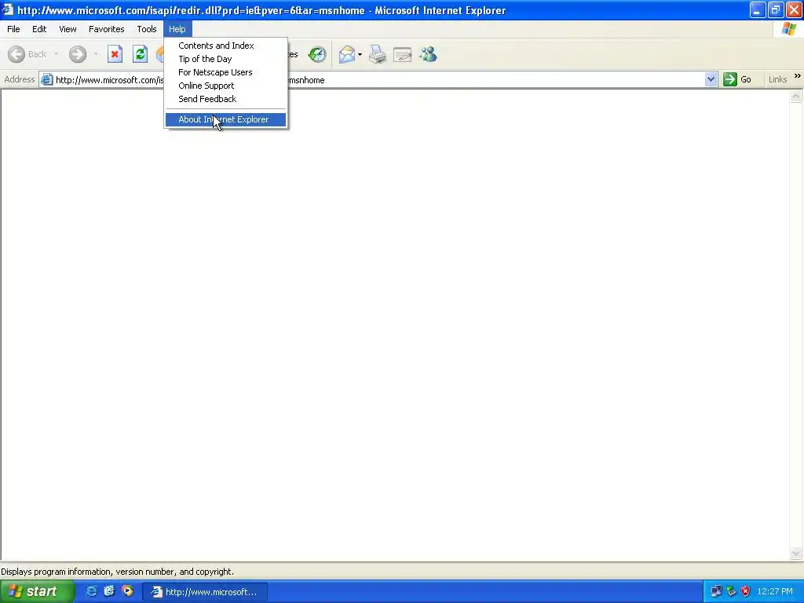Image resolution: width=804 pixels, height=603 pixels.
Task: Expand the address bar dropdown list
Action: tap(711, 79)
